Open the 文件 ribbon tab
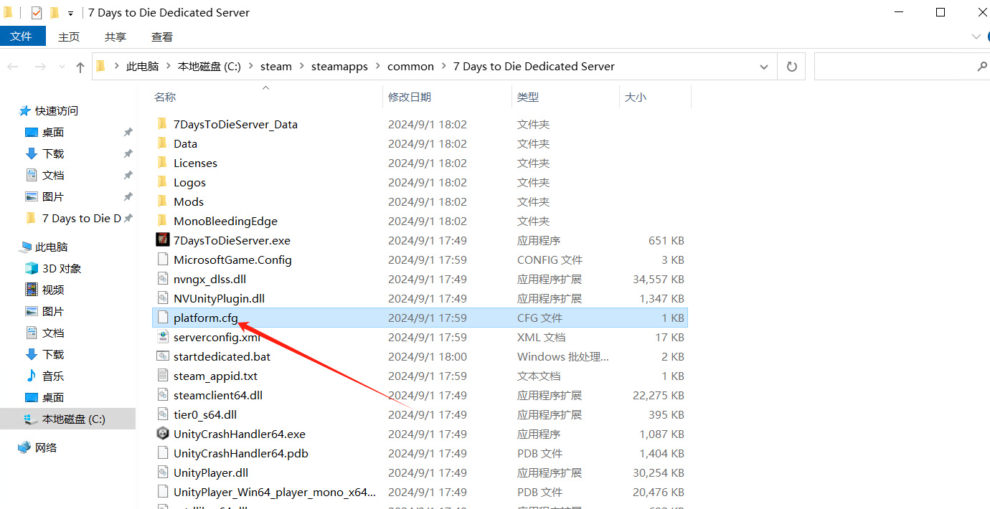 (x=22, y=37)
